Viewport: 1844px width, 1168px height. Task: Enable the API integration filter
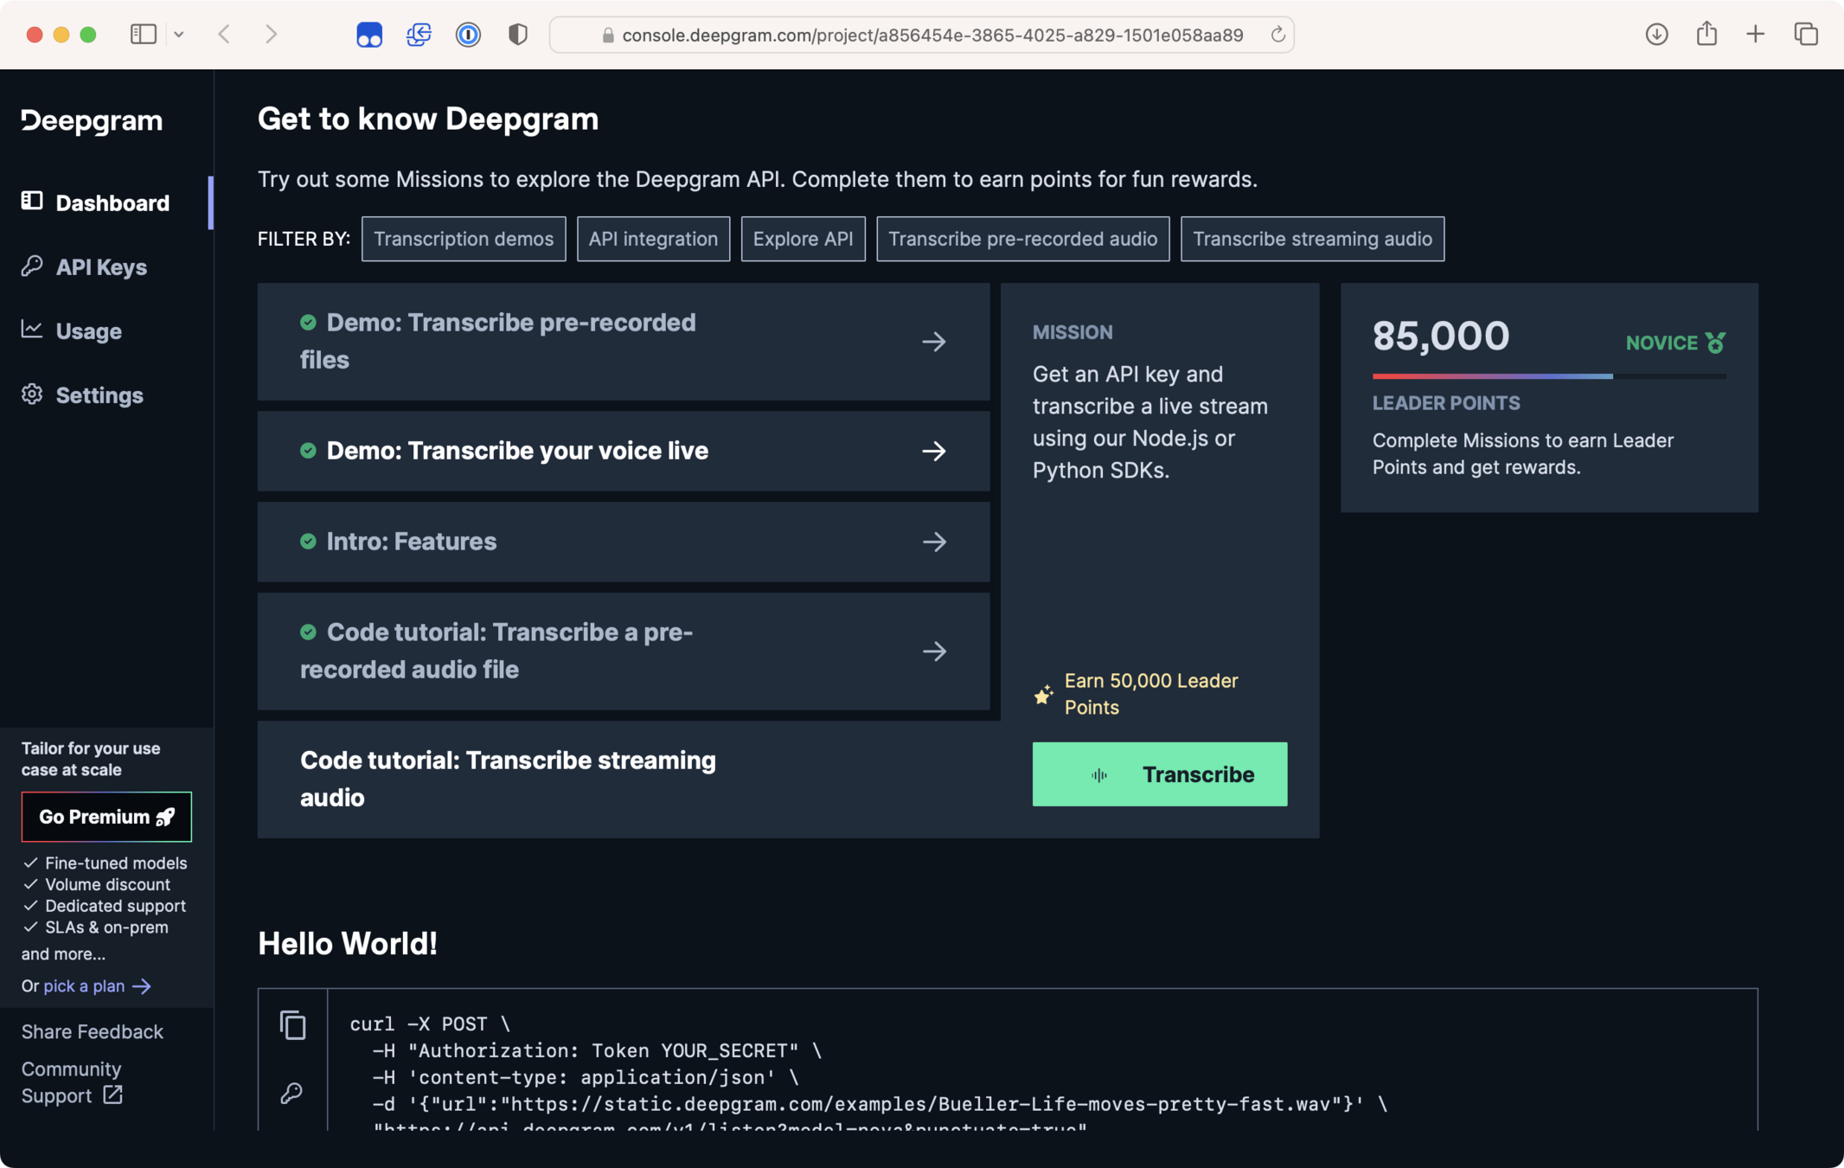coord(653,239)
